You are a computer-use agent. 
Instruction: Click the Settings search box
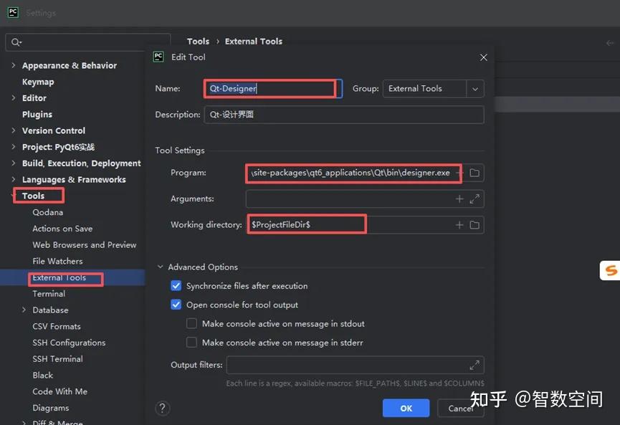[x=87, y=42]
